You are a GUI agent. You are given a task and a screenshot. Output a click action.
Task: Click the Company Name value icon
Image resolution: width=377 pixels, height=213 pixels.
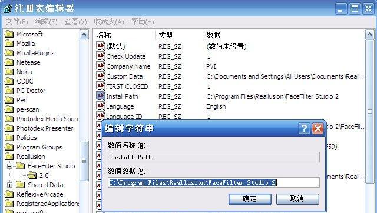pyautogui.click(x=101, y=66)
